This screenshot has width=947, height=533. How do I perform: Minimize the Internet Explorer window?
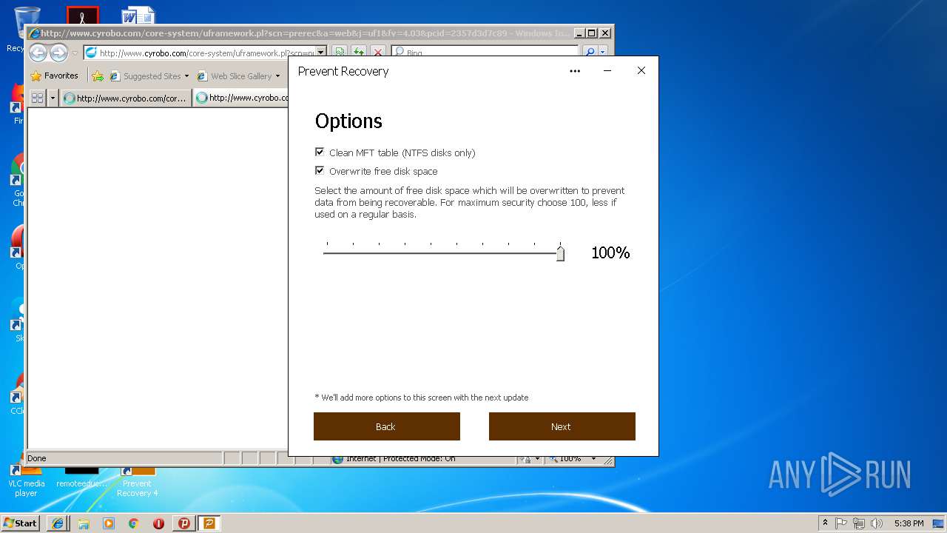pyautogui.click(x=579, y=33)
